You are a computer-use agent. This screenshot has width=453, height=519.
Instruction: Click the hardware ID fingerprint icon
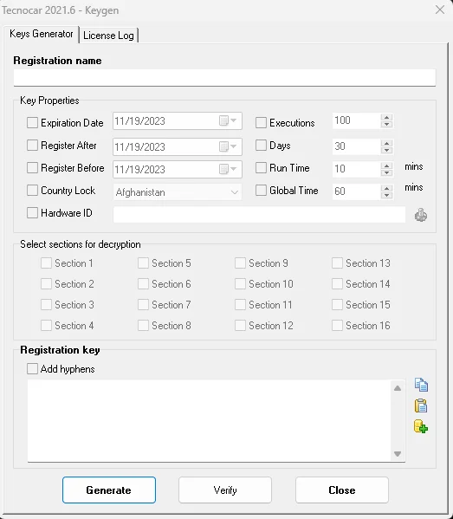(421, 215)
